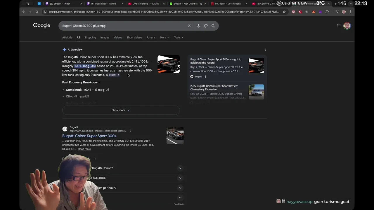This screenshot has width=374, height=210.
Task: Clear the search box with the X icon
Action: [189, 26]
